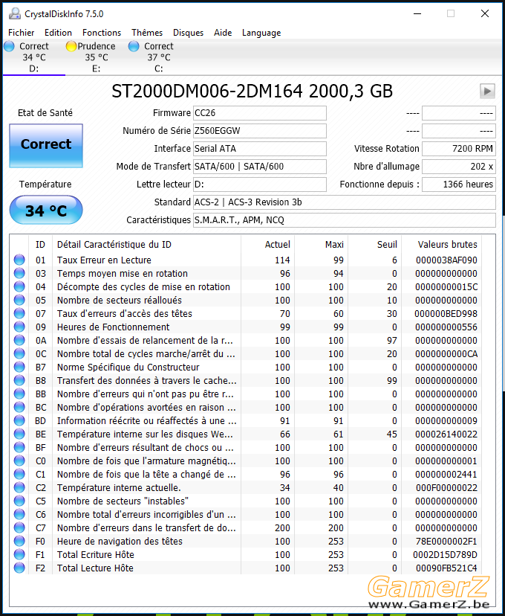
Task: Click the power-on hours field 1366 heures
Action: coord(459,185)
